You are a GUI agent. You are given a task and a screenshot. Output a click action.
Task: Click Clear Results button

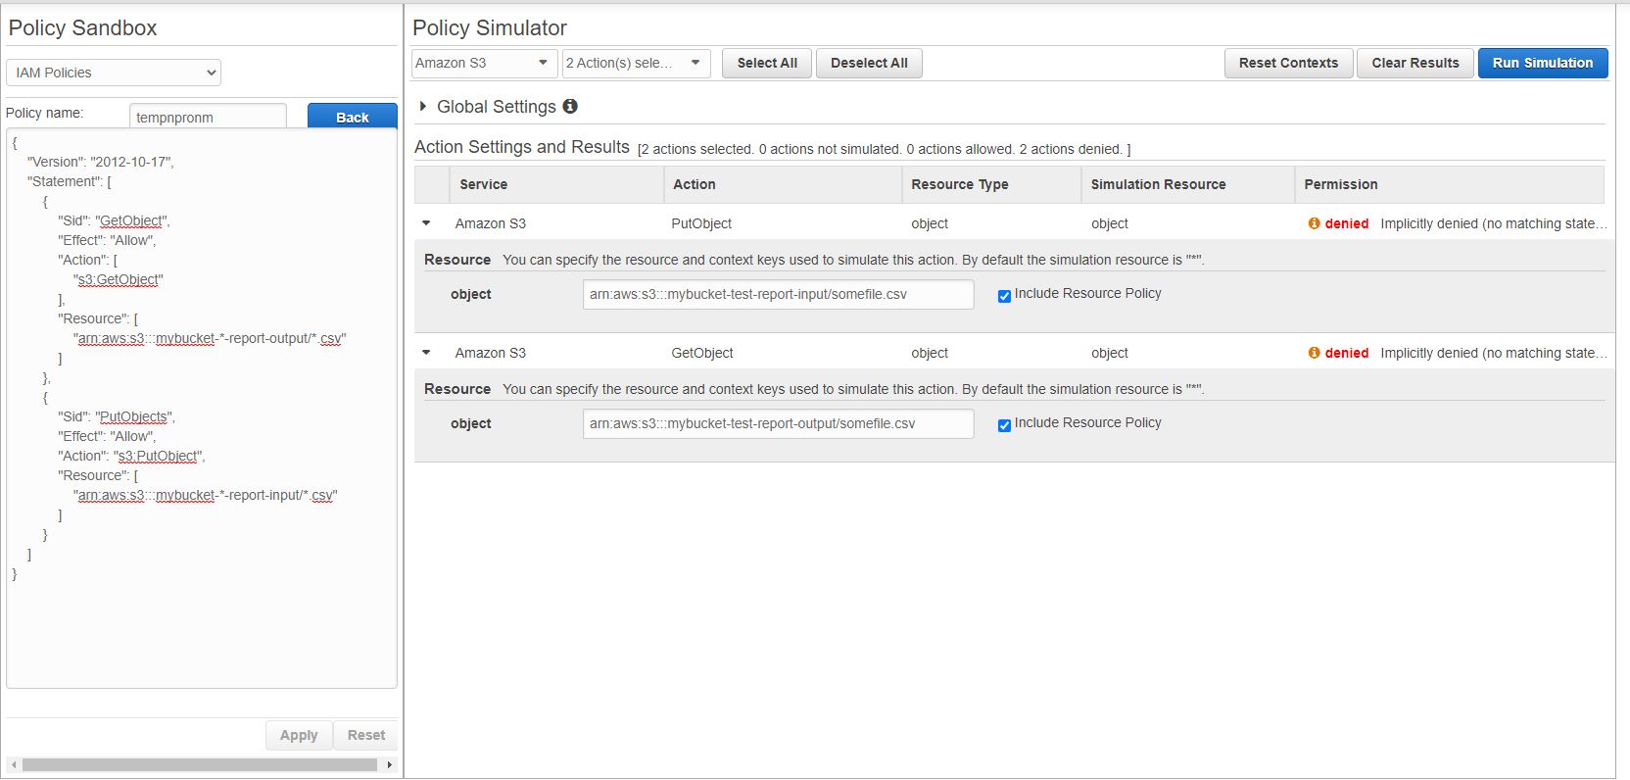1414,63
